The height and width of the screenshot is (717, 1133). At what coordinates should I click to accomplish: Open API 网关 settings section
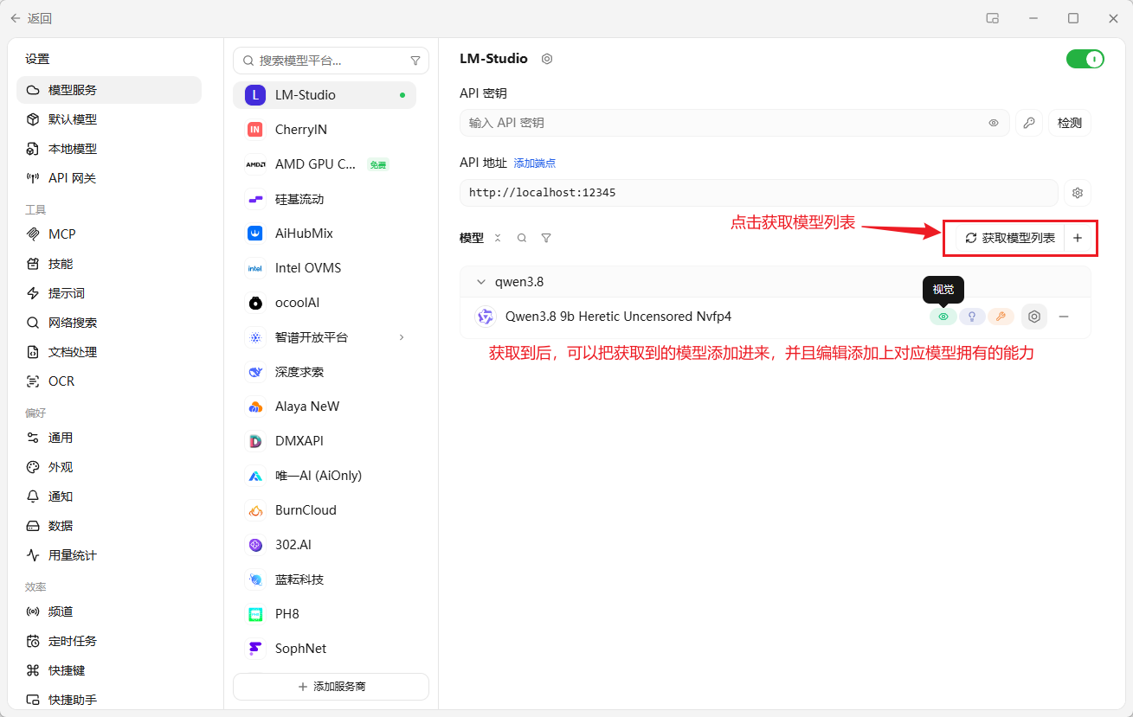[109, 178]
